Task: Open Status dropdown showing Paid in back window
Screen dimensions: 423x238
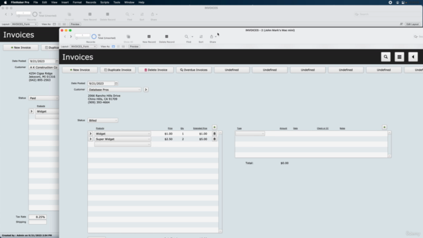Action: point(44,98)
